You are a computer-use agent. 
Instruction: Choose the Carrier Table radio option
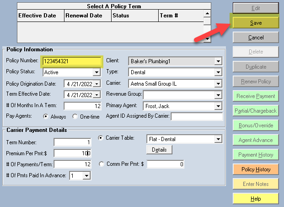click(x=102, y=137)
